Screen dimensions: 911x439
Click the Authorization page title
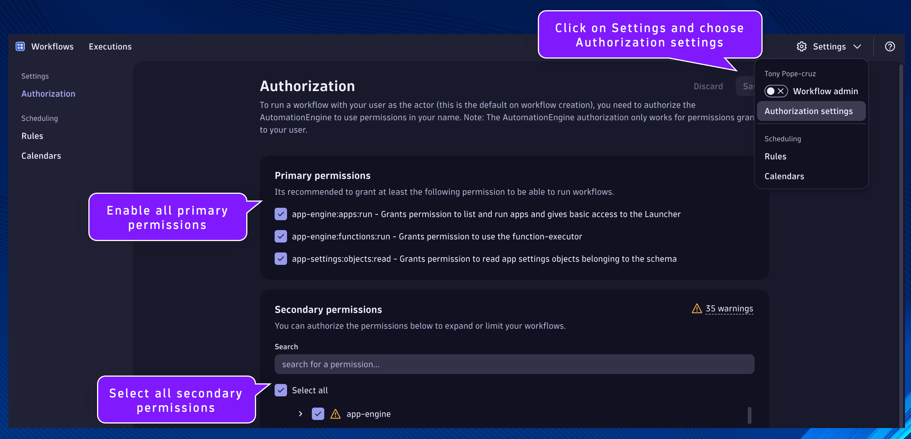click(x=307, y=86)
